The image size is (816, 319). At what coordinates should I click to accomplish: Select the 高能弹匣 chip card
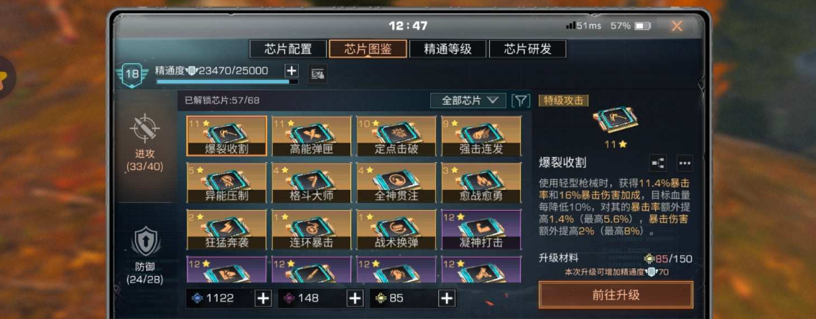[x=311, y=136]
